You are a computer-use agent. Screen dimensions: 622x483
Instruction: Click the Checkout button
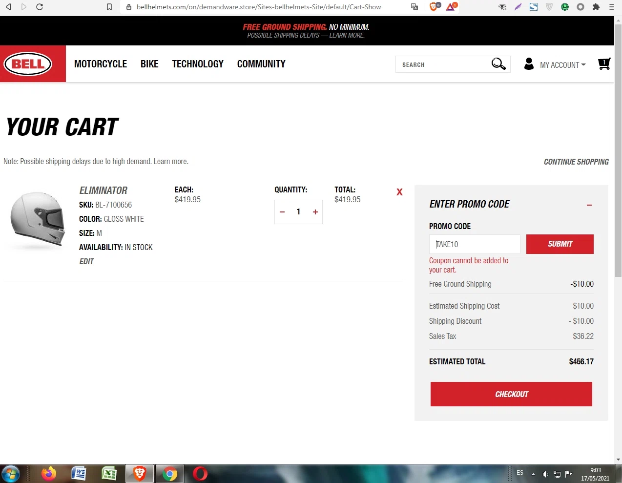pos(511,394)
